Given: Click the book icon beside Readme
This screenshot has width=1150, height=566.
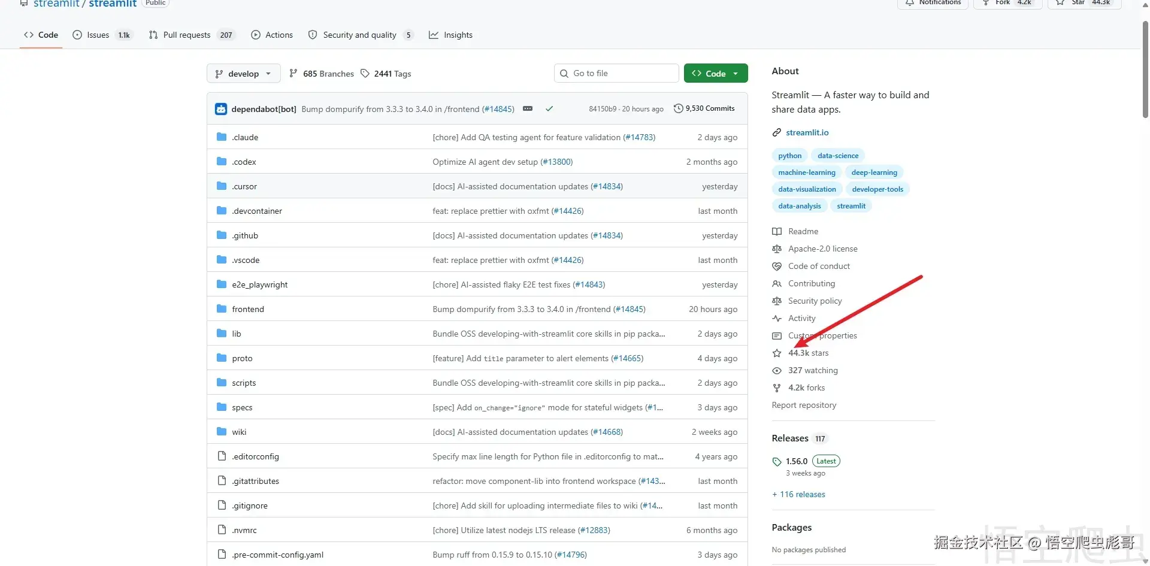Looking at the screenshot, I should [777, 232].
